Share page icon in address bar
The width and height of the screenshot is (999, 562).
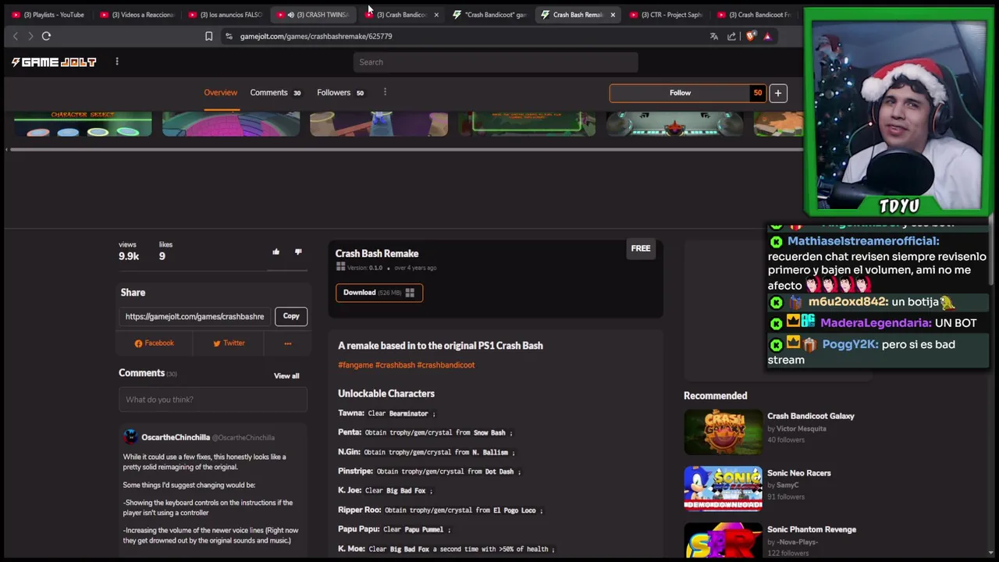click(x=731, y=36)
